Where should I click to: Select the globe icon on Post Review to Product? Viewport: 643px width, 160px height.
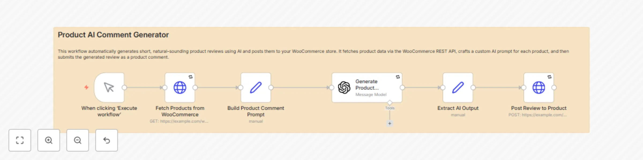click(539, 87)
